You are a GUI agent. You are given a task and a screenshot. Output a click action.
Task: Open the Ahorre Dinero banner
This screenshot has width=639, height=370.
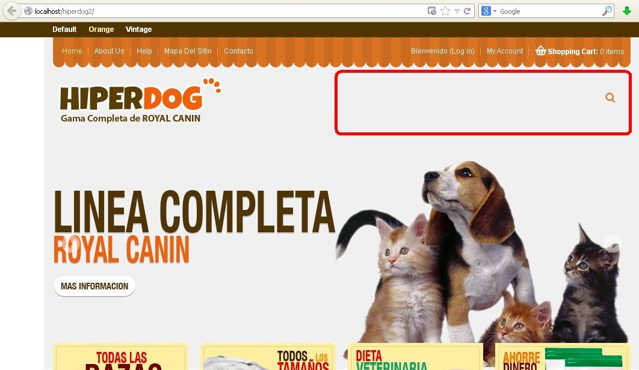point(563,357)
